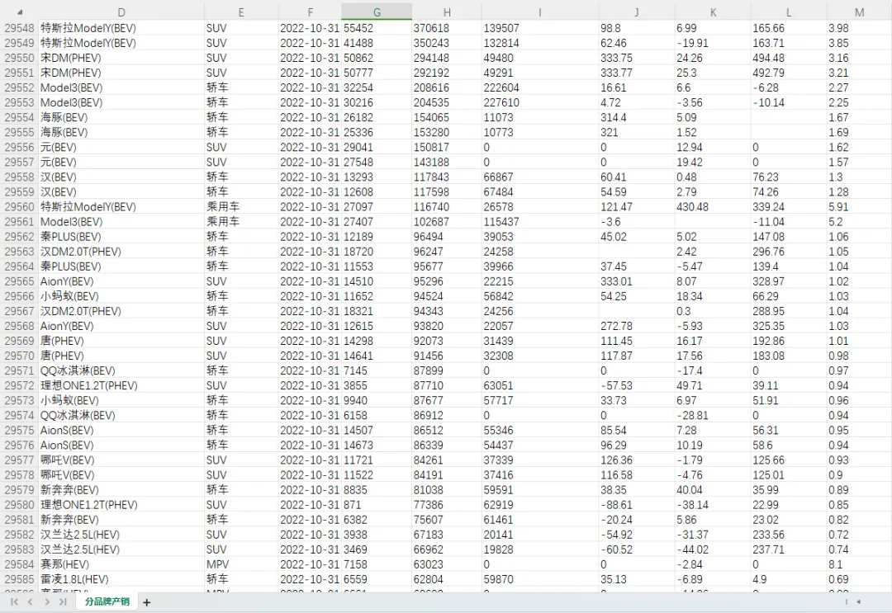Image resolution: width=892 pixels, height=613 pixels.
Task: Click value -57.53 in column J
Action: pos(616,385)
